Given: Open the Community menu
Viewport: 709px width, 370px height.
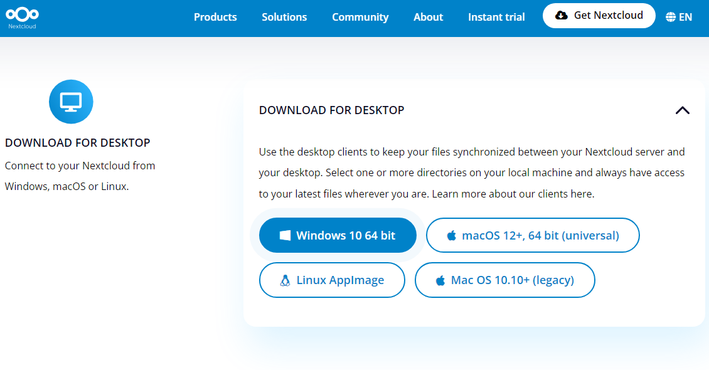Looking at the screenshot, I should click(x=360, y=17).
